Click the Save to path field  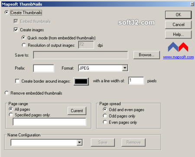[81, 55]
